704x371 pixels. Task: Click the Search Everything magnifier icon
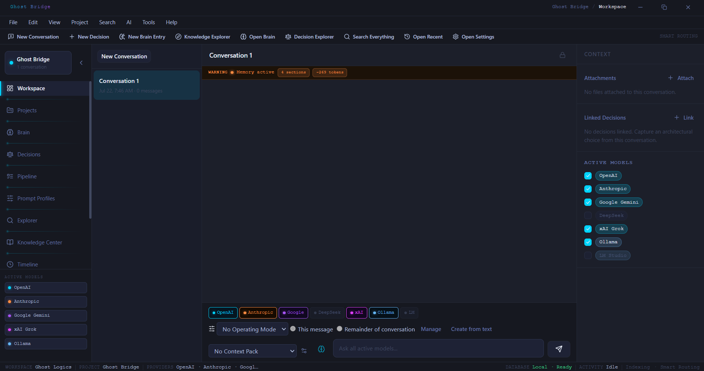[347, 37]
